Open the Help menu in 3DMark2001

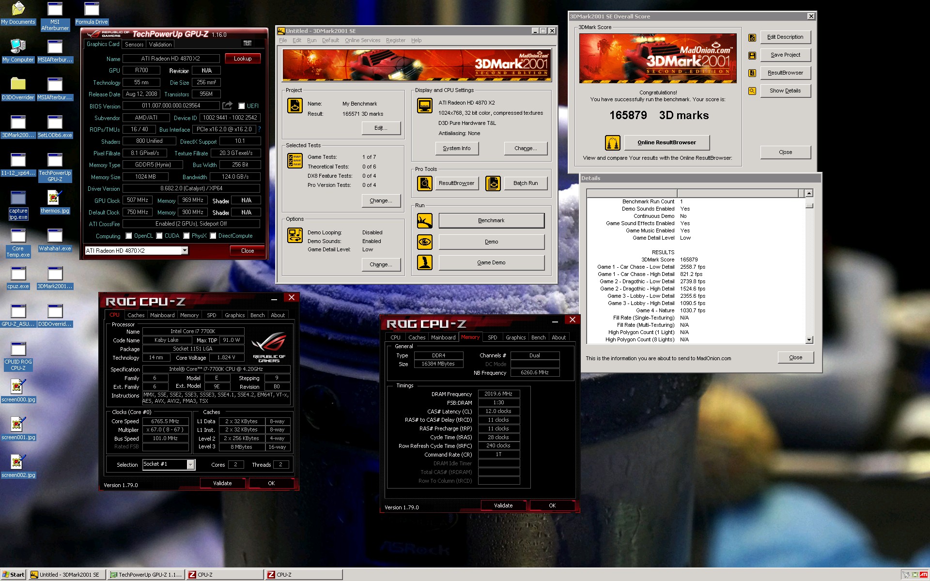416,41
